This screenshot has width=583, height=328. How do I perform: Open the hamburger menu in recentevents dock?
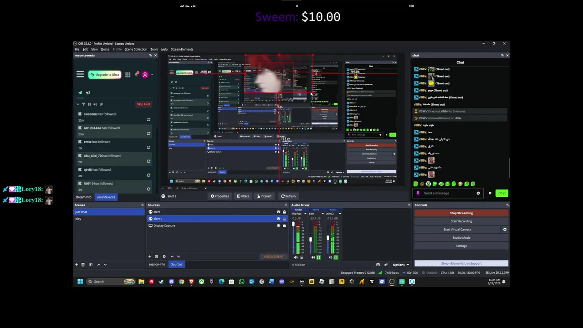point(80,74)
